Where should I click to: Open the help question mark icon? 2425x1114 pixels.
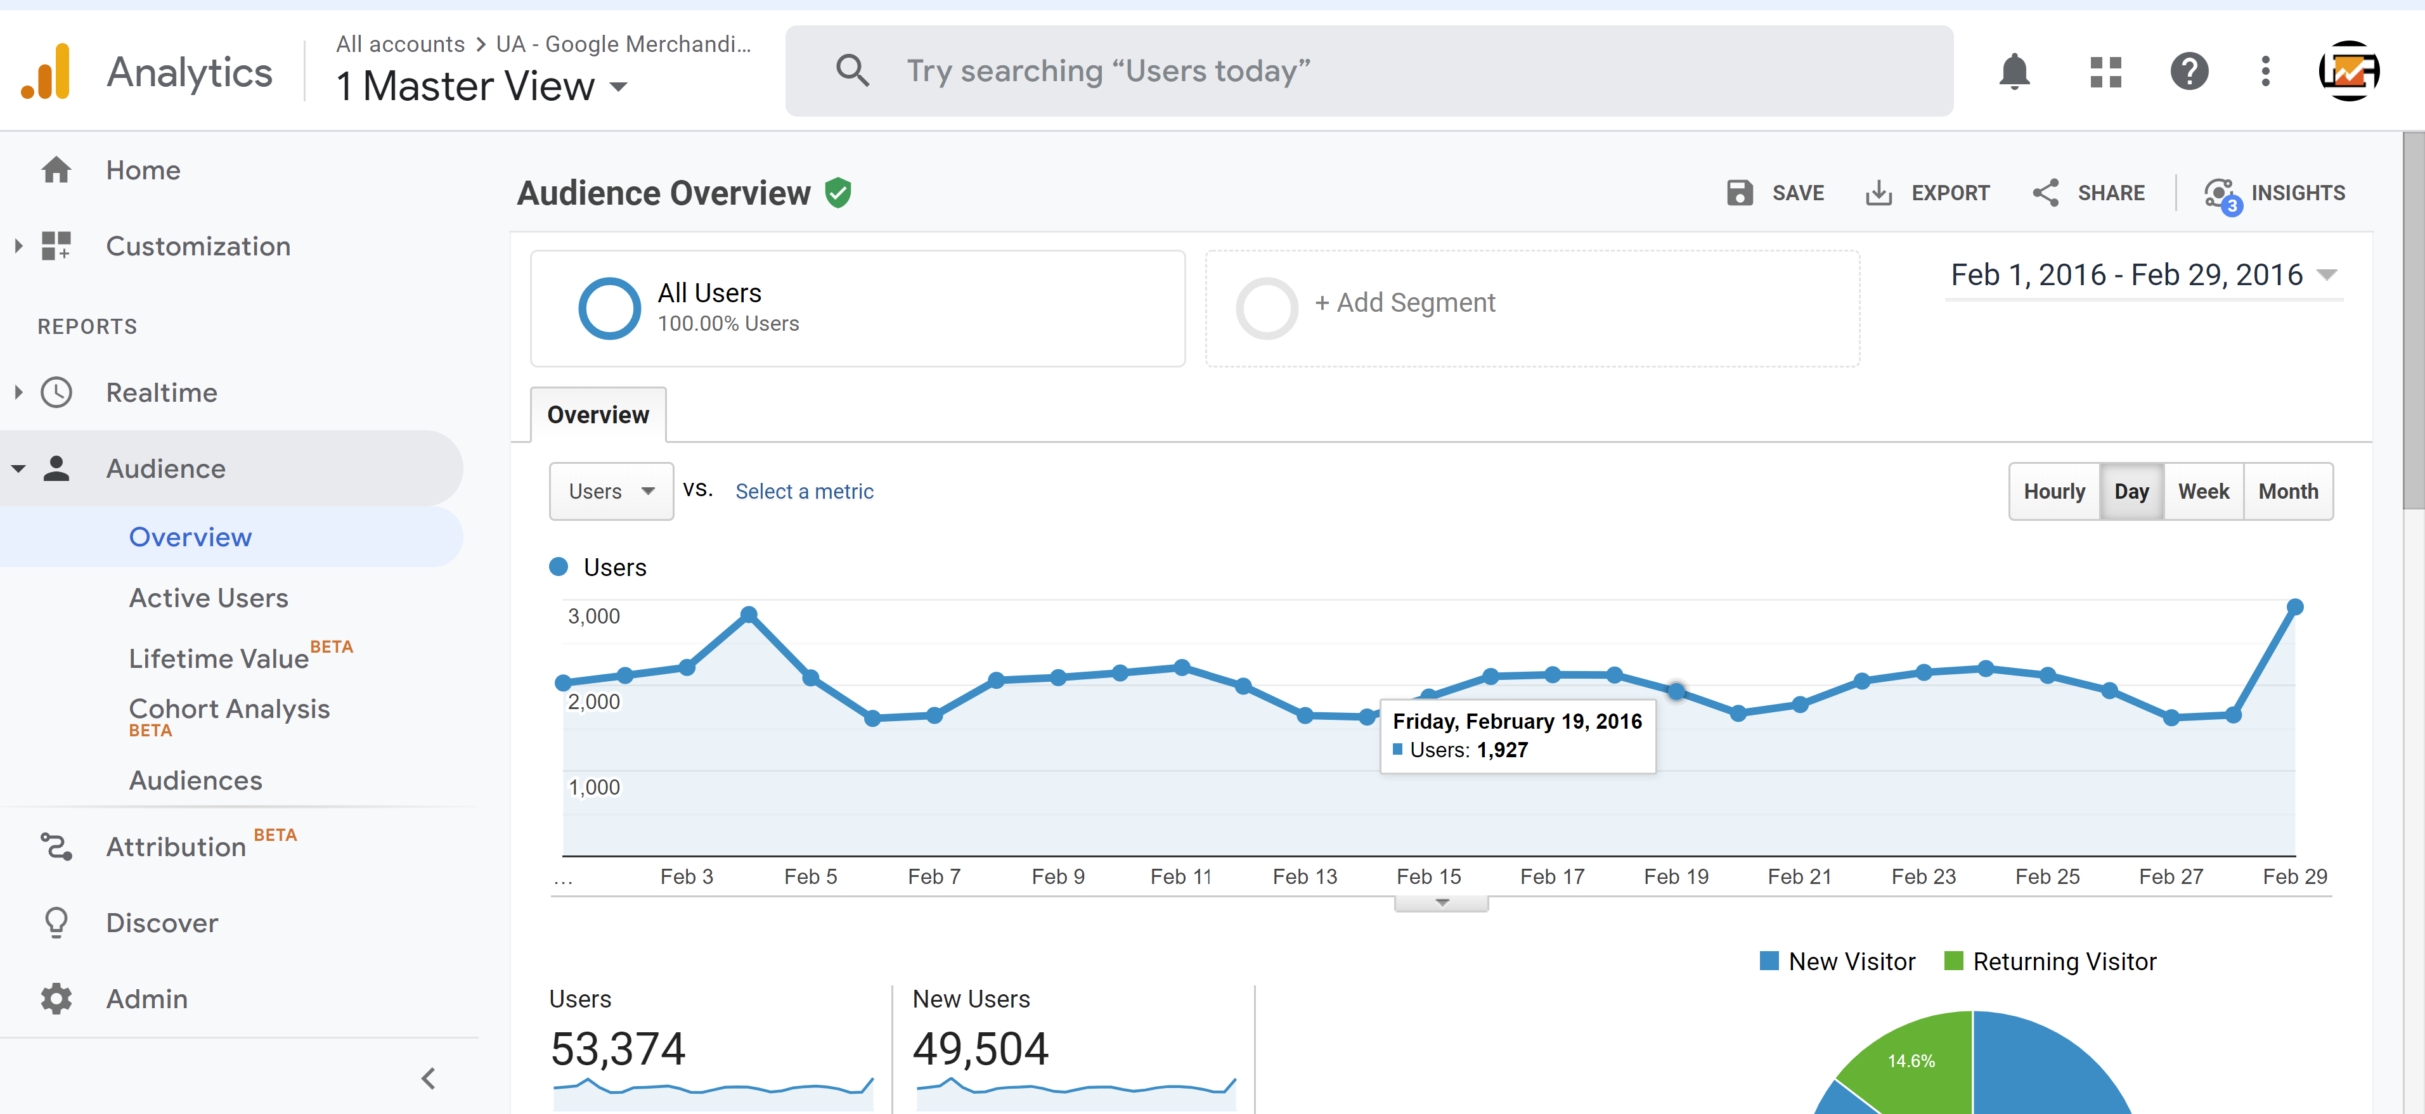point(2189,72)
